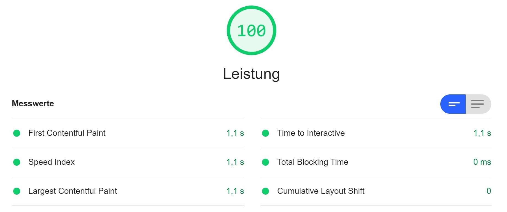Click the Cumulative Layout Shift value 0
The height and width of the screenshot is (212, 507).
(489, 191)
